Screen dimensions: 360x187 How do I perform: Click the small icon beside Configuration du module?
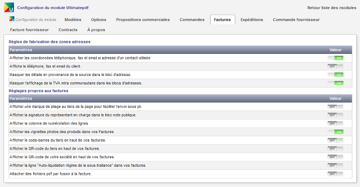click(12, 20)
